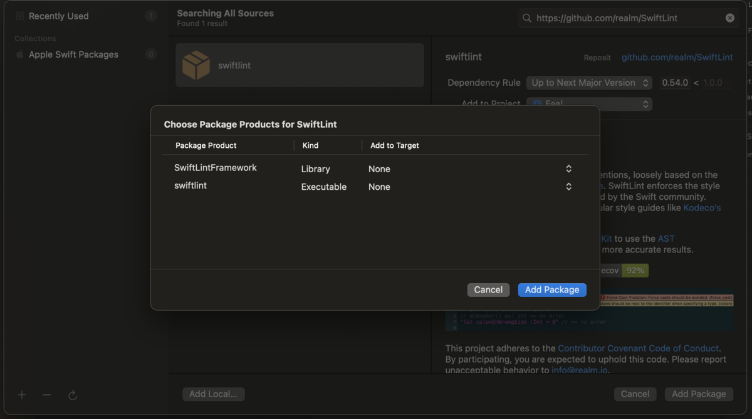Viewport: 752px width, 419px height.
Task: Open the Dependency Rule dropdown
Action: click(x=589, y=83)
